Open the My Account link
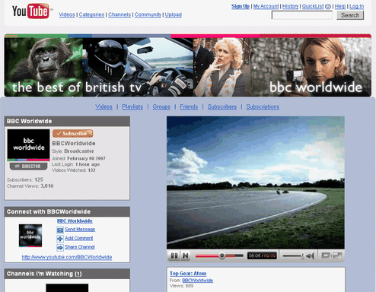376x292 pixels. tap(266, 6)
